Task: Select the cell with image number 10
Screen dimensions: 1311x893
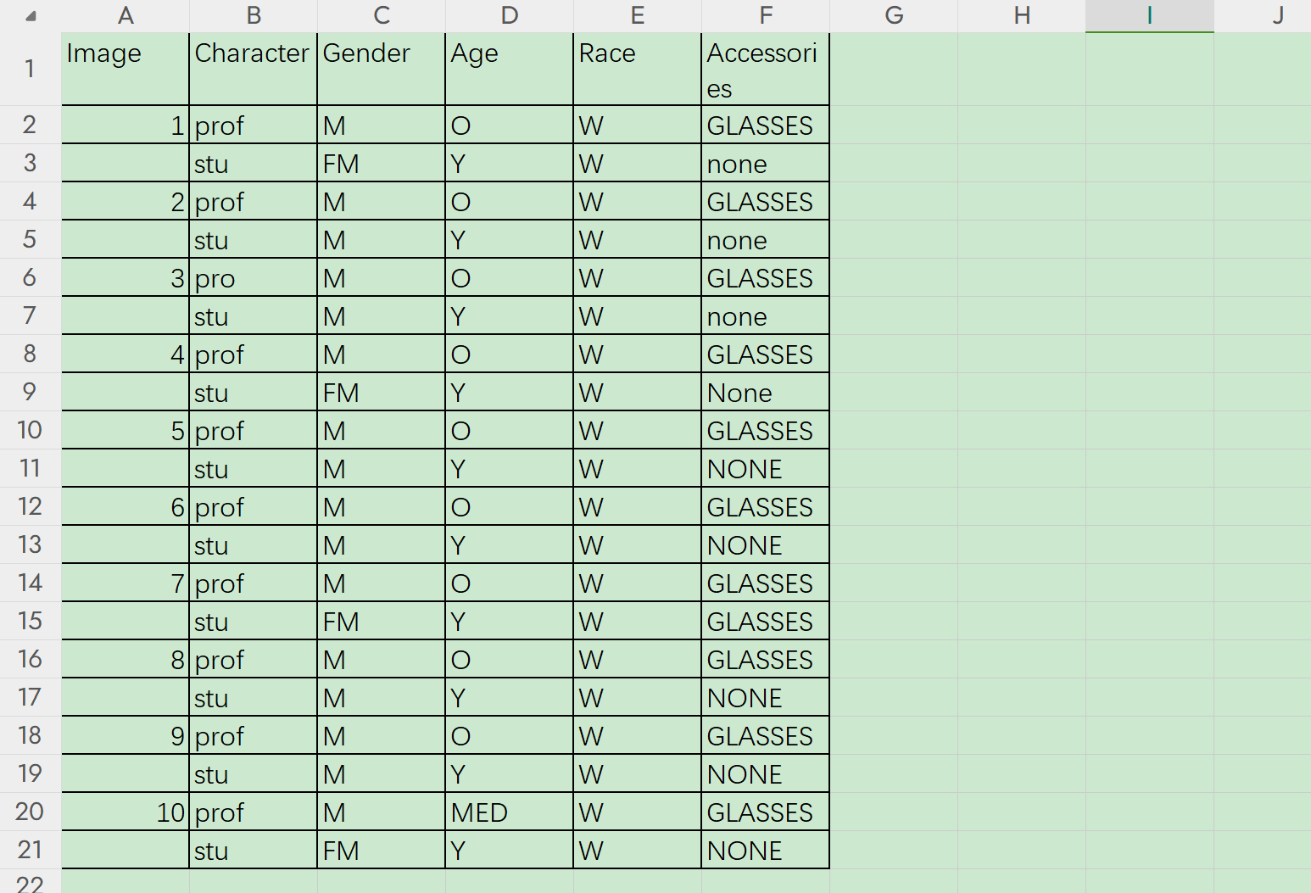Action: pyautogui.click(x=126, y=812)
